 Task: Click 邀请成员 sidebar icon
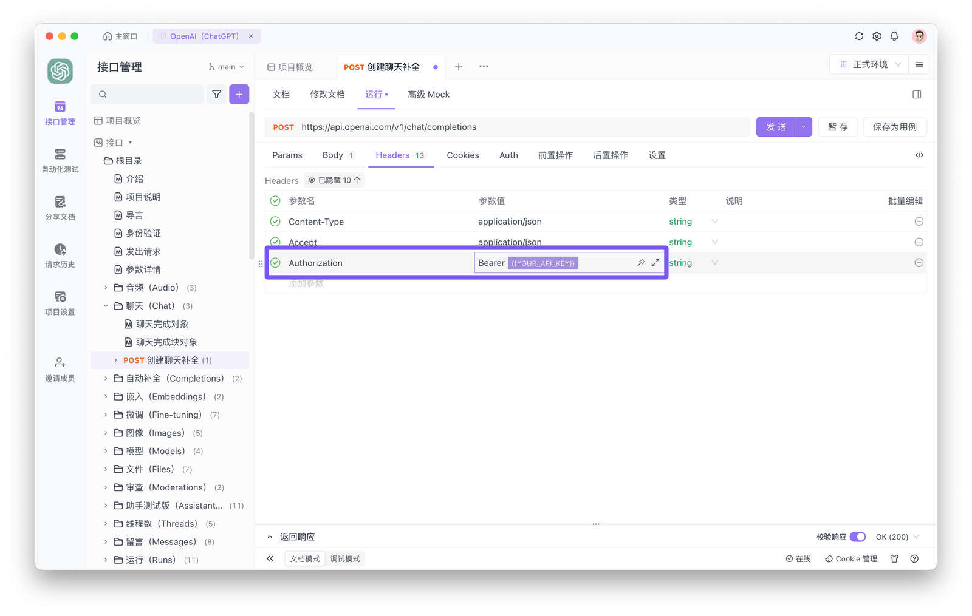click(x=60, y=368)
